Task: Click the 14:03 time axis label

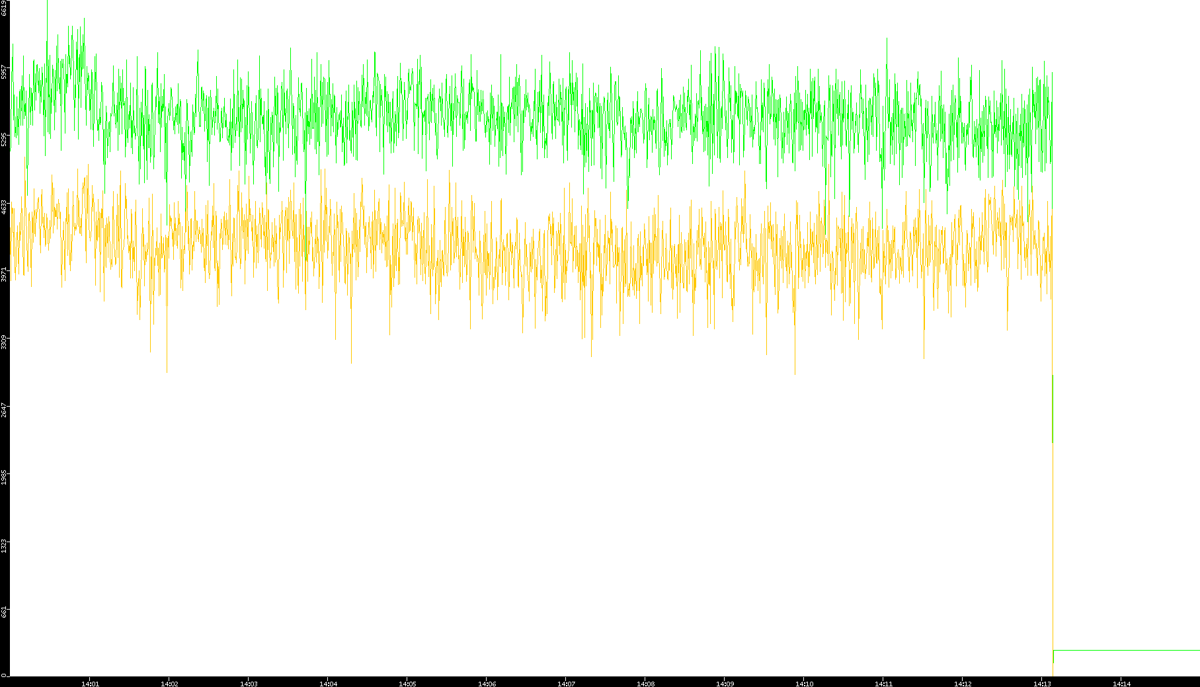Action: tap(249, 684)
